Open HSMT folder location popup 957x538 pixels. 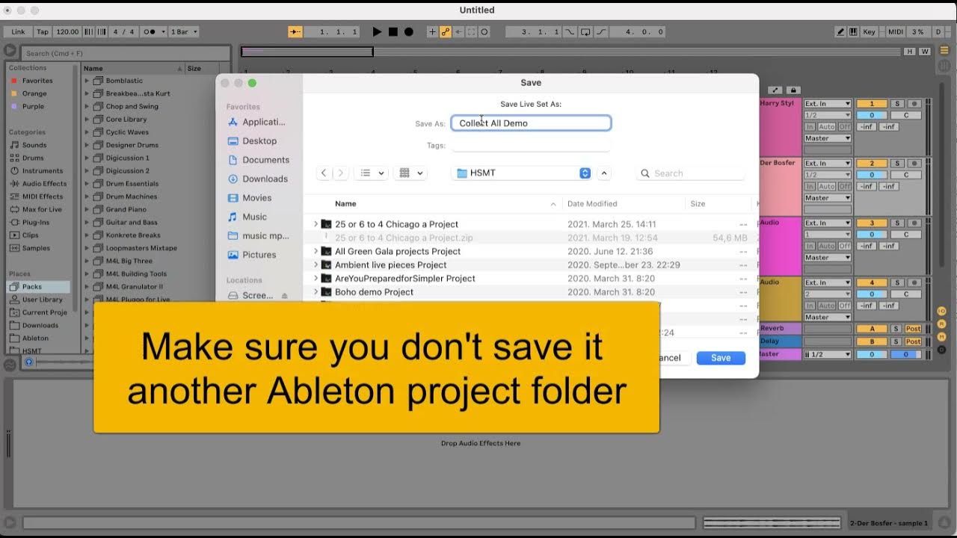(x=522, y=173)
